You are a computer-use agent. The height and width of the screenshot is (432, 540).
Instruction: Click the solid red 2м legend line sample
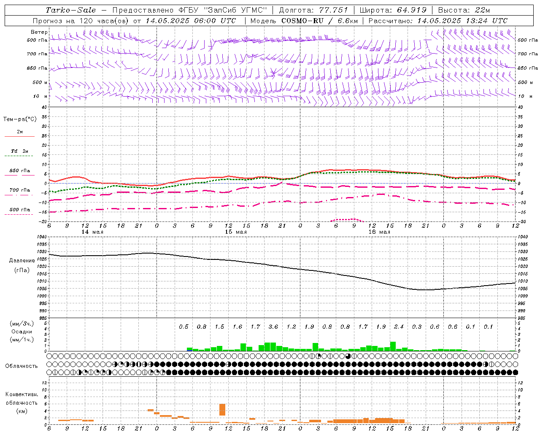19,136
